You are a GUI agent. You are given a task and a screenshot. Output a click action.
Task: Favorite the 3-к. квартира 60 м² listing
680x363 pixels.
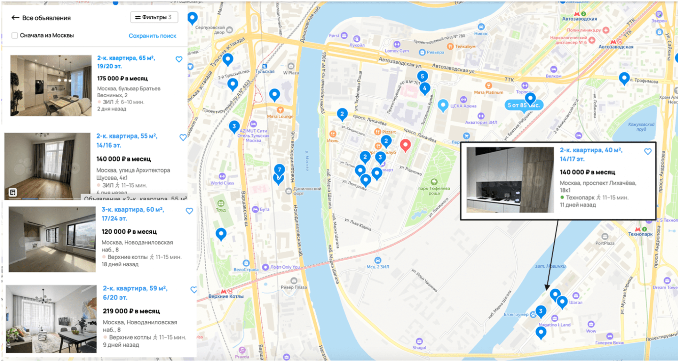coord(189,211)
